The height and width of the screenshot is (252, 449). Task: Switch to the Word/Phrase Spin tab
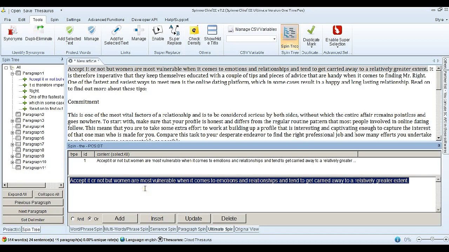[86, 229]
